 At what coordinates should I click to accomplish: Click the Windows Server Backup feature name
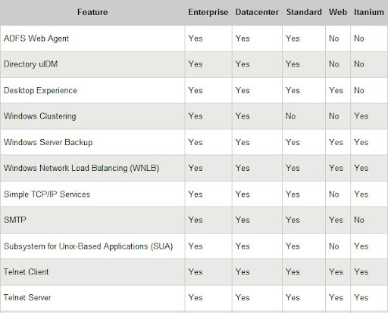click(48, 142)
